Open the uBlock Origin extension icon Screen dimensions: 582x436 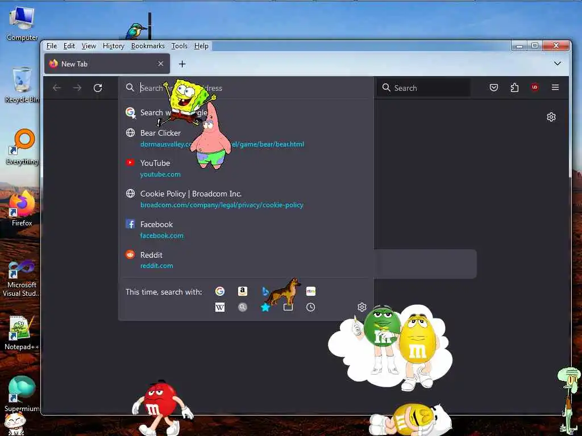point(534,87)
